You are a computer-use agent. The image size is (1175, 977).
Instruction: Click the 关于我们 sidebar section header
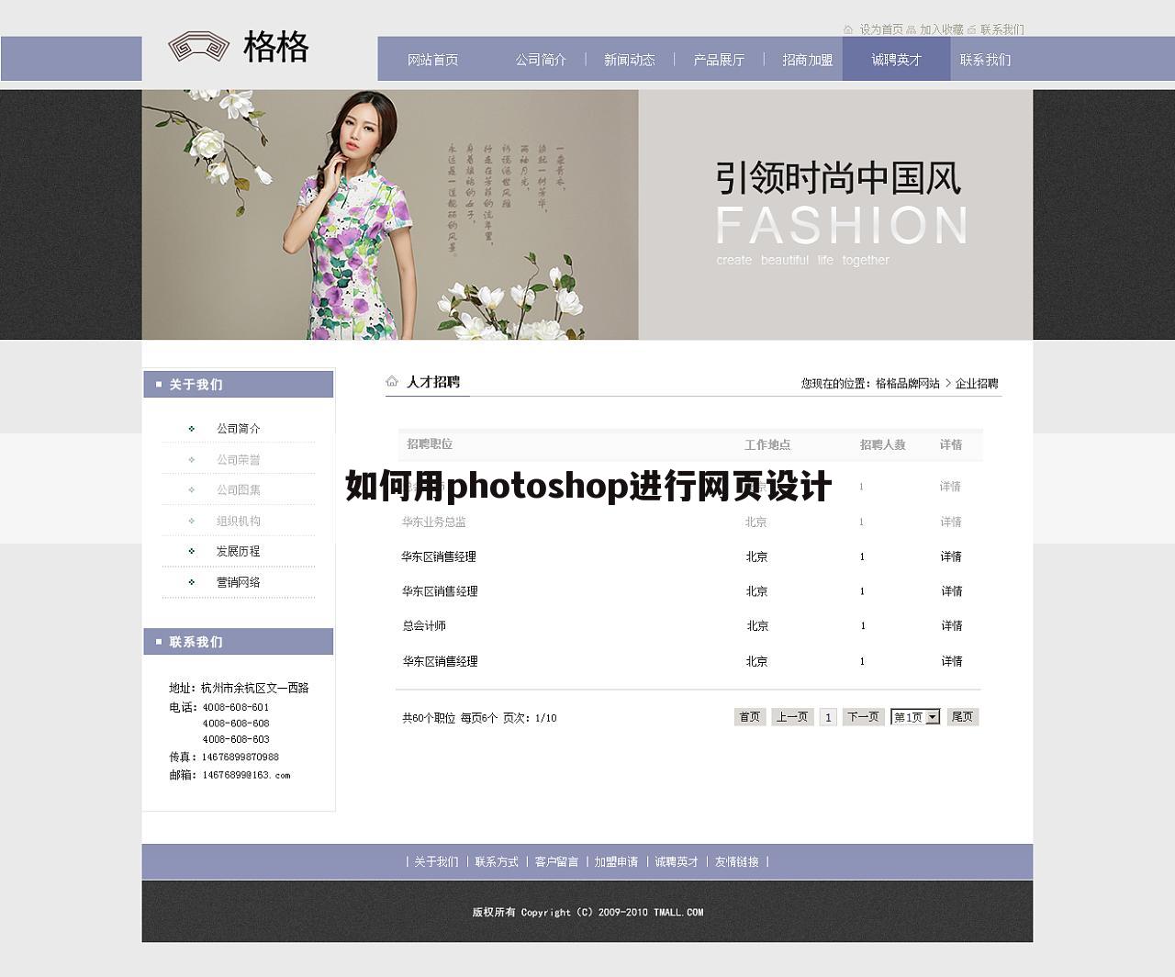tap(239, 385)
